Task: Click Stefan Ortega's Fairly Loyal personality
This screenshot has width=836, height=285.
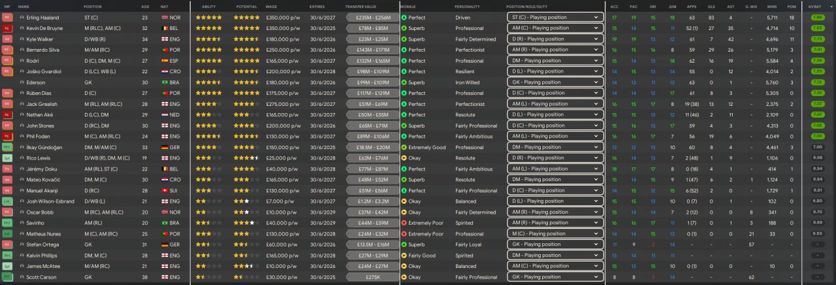Action: (x=469, y=244)
